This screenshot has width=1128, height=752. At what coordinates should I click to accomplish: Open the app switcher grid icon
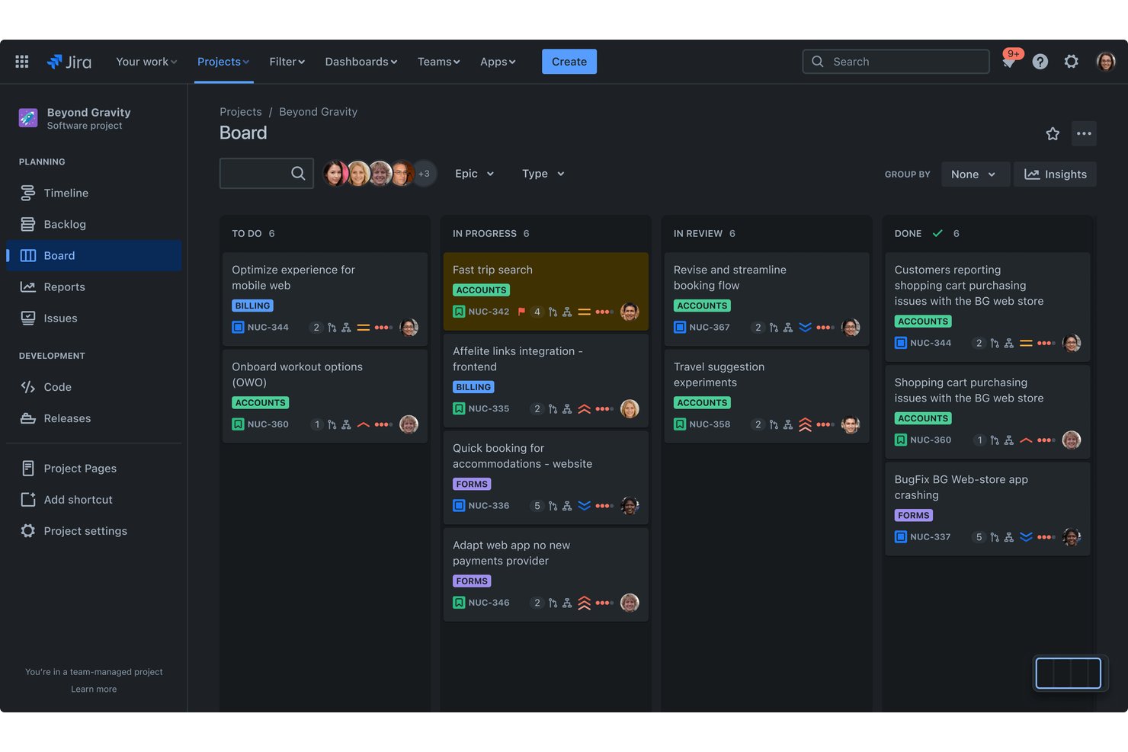click(x=22, y=62)
